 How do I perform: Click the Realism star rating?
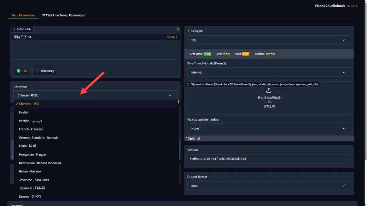pyautogui.click(x=270, y=54)
